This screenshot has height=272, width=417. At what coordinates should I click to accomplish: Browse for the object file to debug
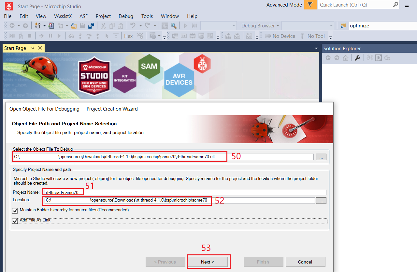pyautogui.click(x=321, y=157)
